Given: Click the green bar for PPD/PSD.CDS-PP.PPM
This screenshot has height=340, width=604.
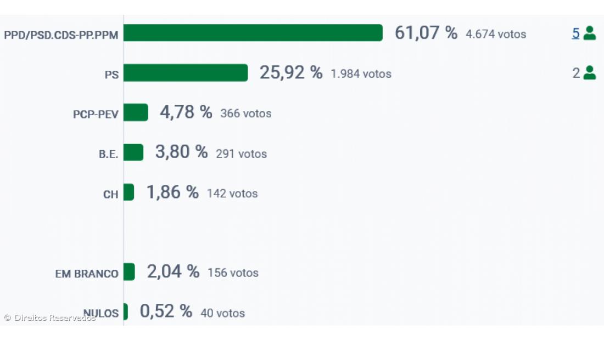Looking at the screenshot, I should pos(253,33).
